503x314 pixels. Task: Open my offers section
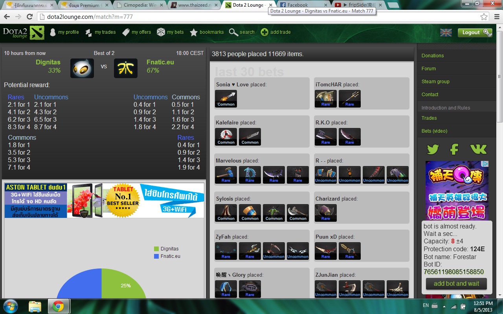point(137,32)
